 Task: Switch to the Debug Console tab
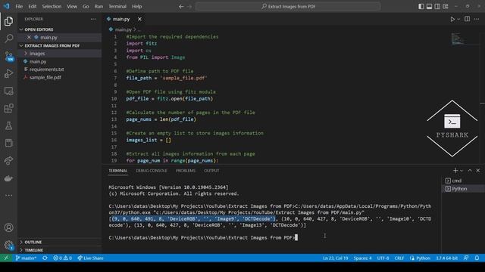(x=152, y=171)
